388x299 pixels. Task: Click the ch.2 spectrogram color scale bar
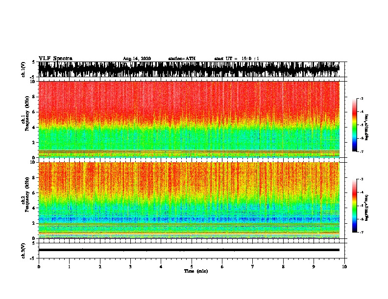[354, 206]
